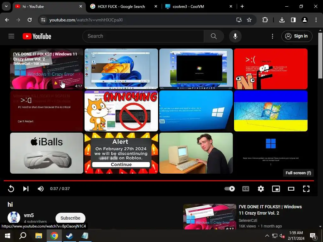The height and width of the screenshot is (242, 323).
Task: Open the Chrome three-dot menu
Action: tap(316, 20)
